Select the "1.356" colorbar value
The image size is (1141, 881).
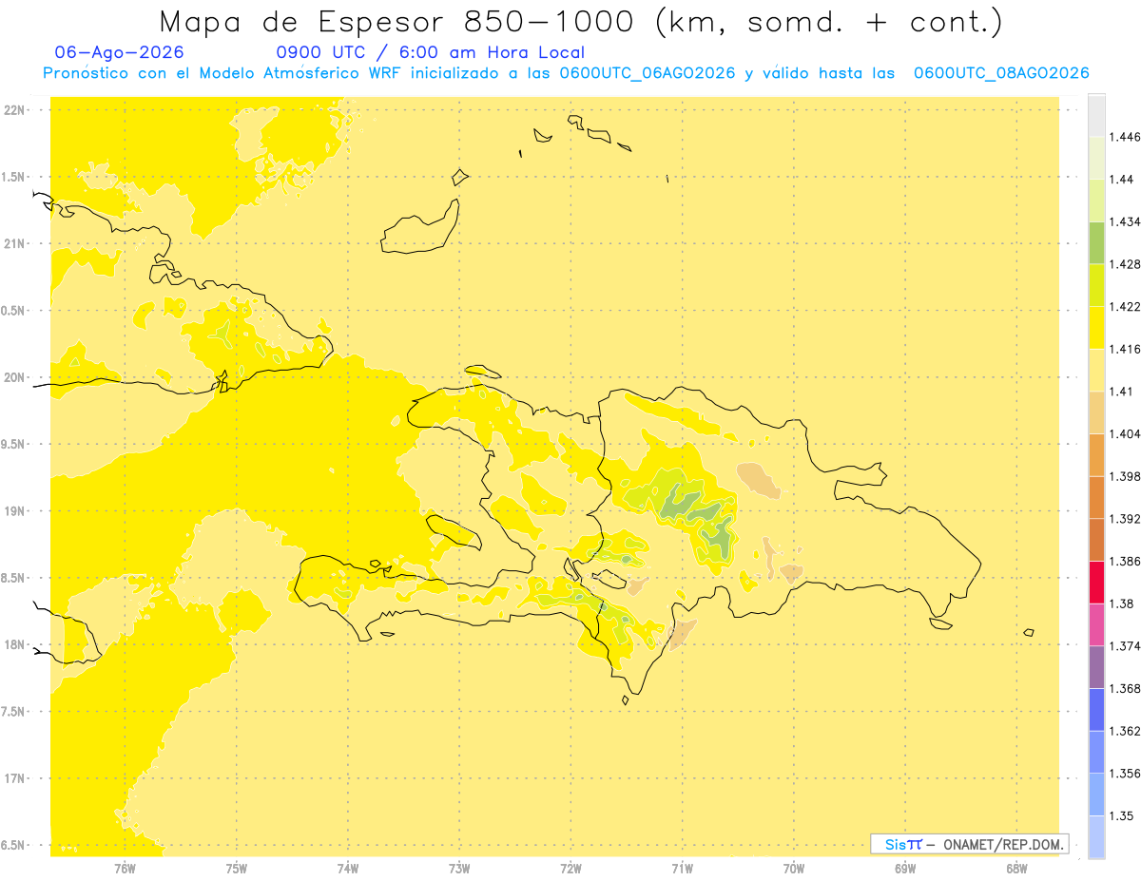point(1125,774)
